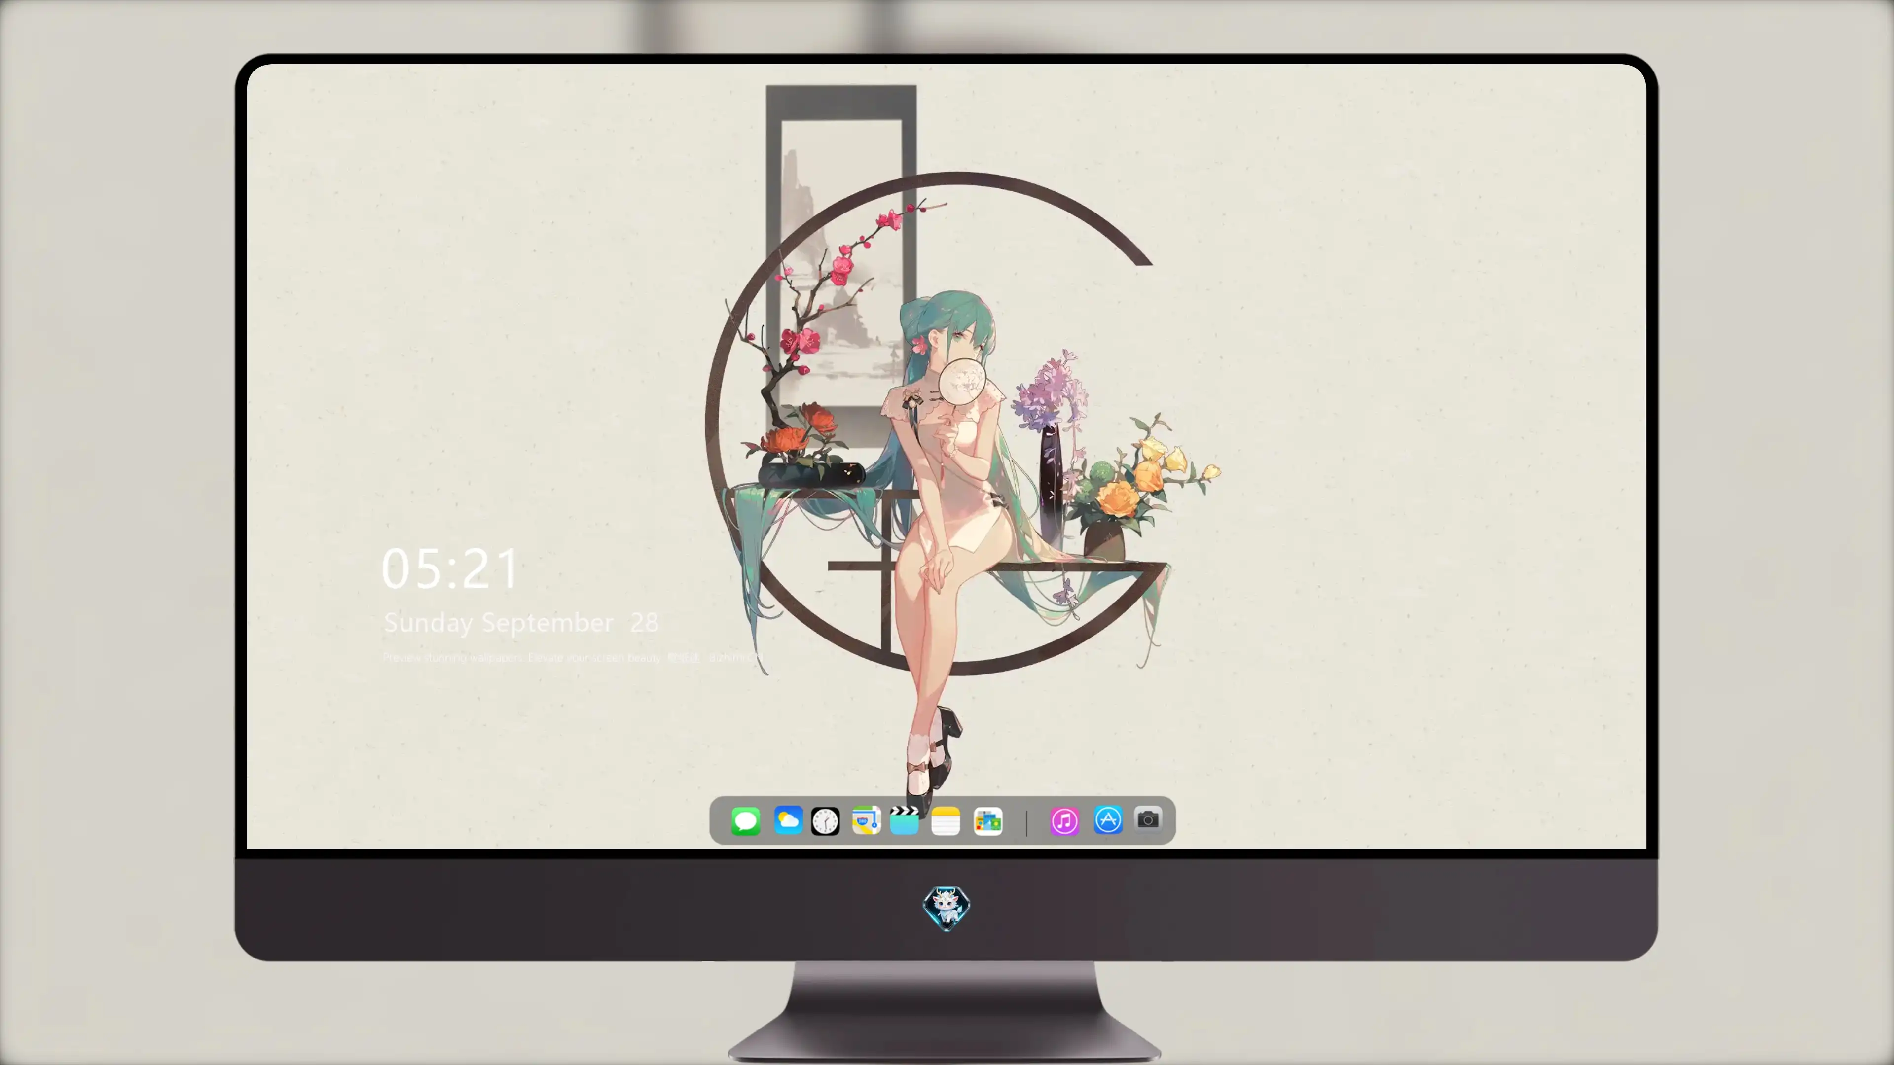Screen dimensions: 1894x1065
Task: Click the dragon logo on monitor chin
Action: 947,908
